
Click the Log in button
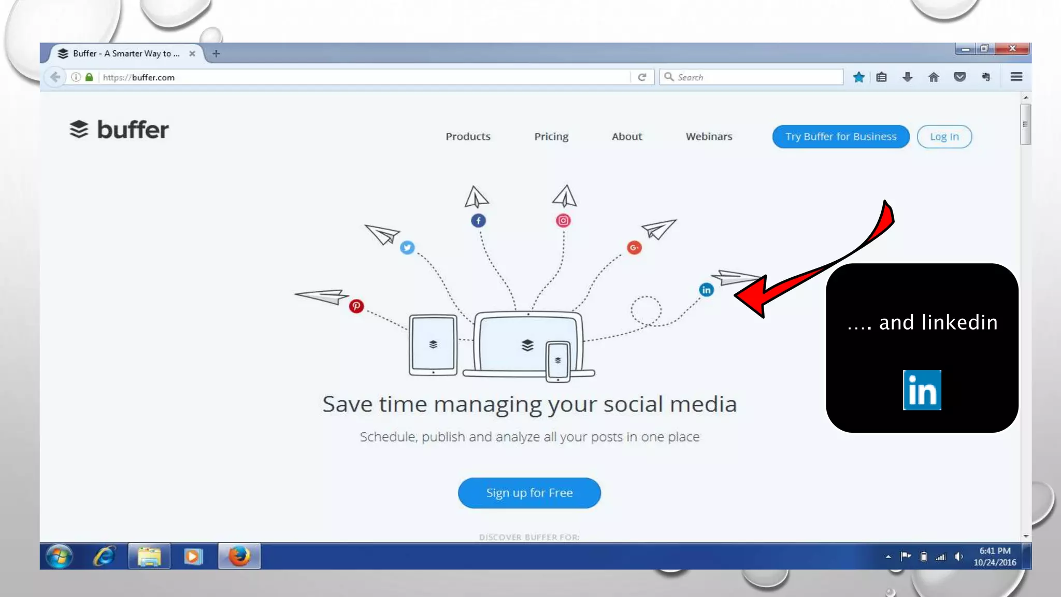point(944,137)
